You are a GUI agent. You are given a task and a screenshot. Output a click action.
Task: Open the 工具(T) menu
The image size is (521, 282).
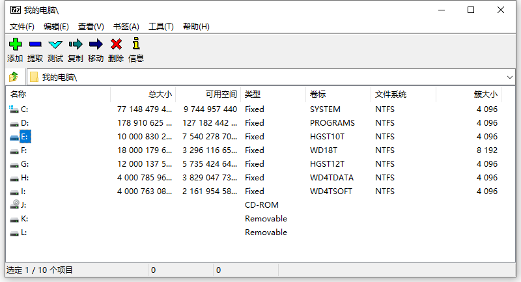point(161,27)
